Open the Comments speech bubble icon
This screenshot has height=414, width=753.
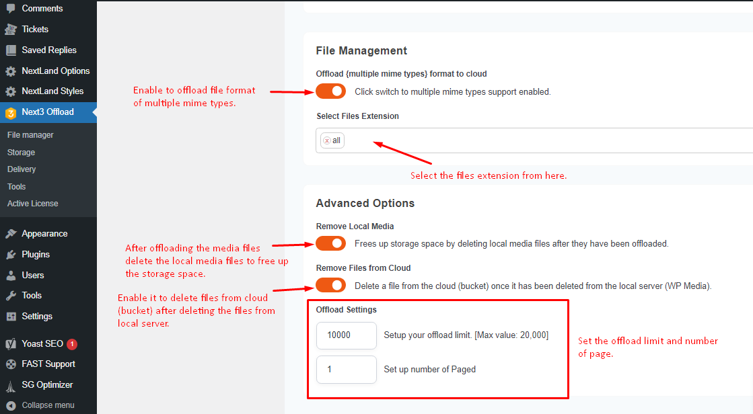11,8
